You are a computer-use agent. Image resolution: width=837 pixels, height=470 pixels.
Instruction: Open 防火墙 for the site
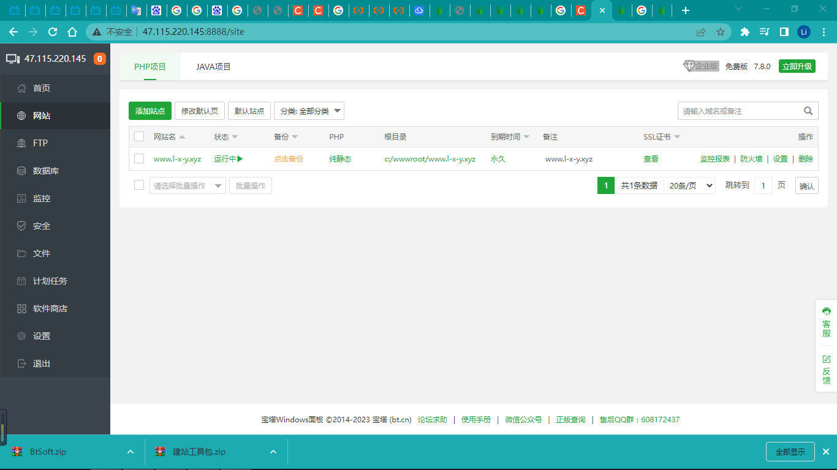(751, 159)
